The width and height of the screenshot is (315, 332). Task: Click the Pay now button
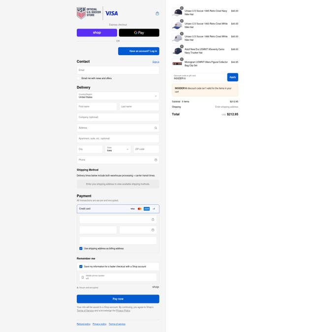coord(118,299)
